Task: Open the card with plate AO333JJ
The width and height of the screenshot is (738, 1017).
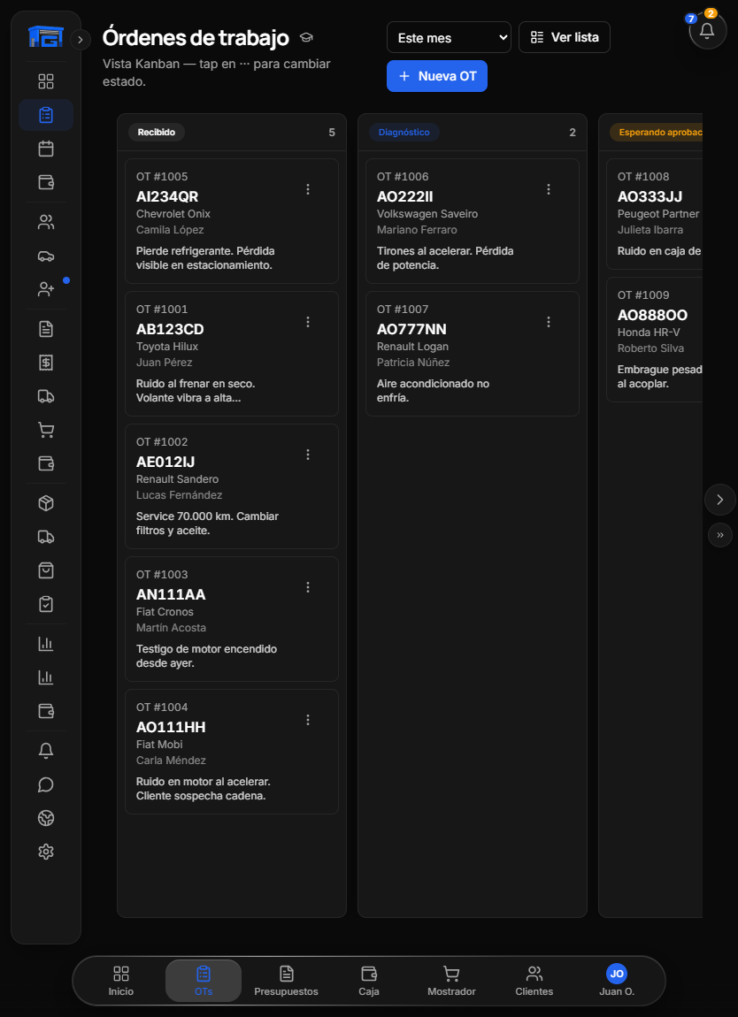Action: click(654, 214)
